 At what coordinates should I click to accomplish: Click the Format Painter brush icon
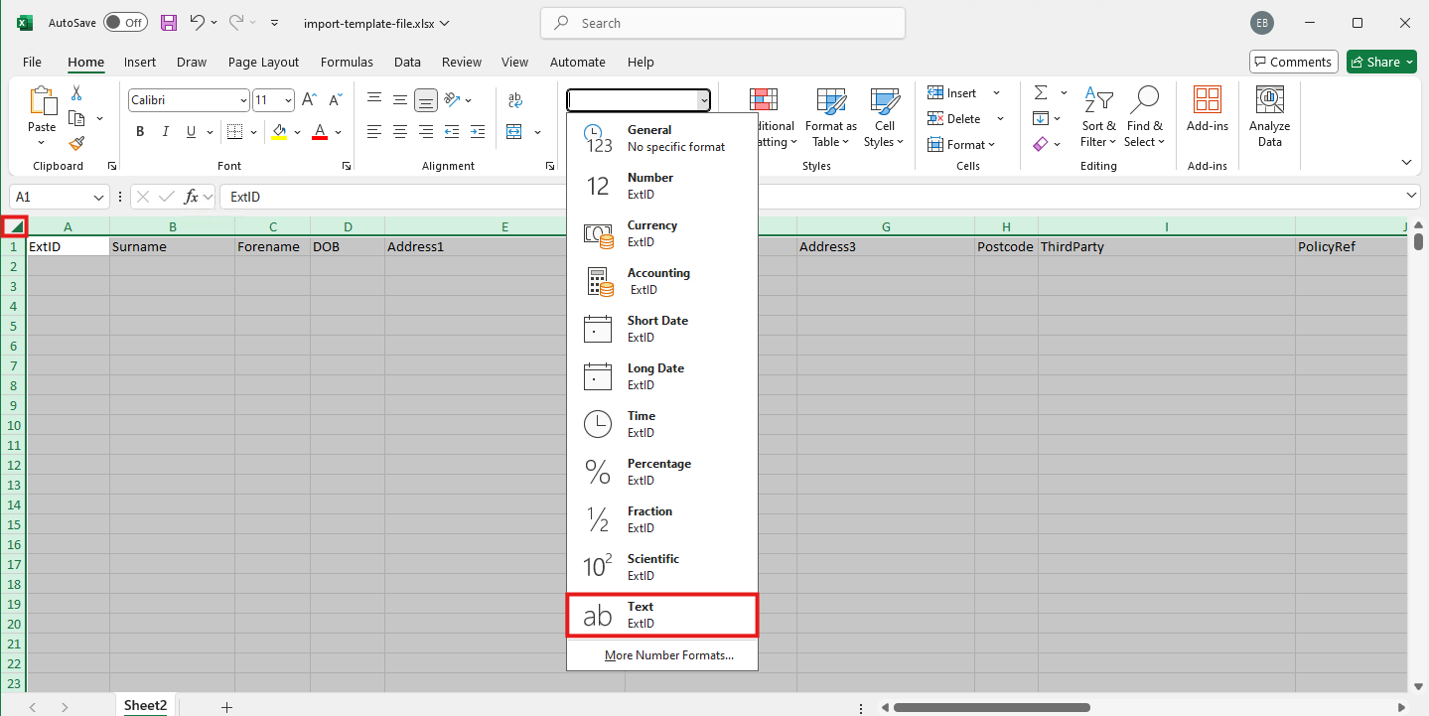(x=76, y=143)
